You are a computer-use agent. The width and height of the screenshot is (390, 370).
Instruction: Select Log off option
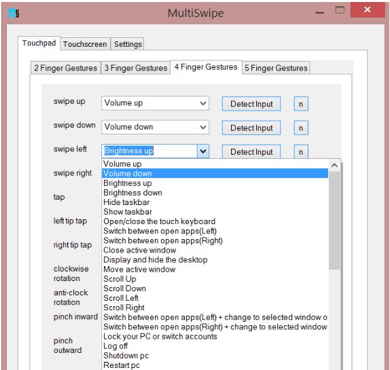click(x=215, y=346)
